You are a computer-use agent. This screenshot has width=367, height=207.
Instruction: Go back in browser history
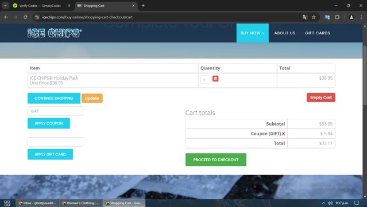point(6,17)
